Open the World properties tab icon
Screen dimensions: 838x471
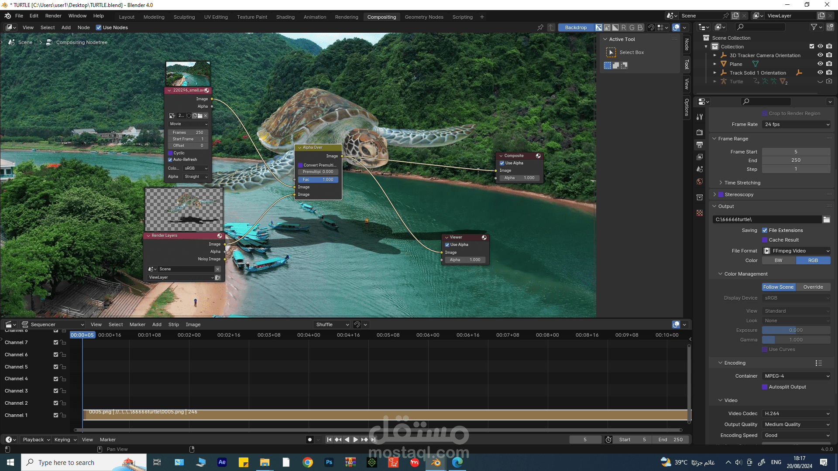(x=700, y=181)
